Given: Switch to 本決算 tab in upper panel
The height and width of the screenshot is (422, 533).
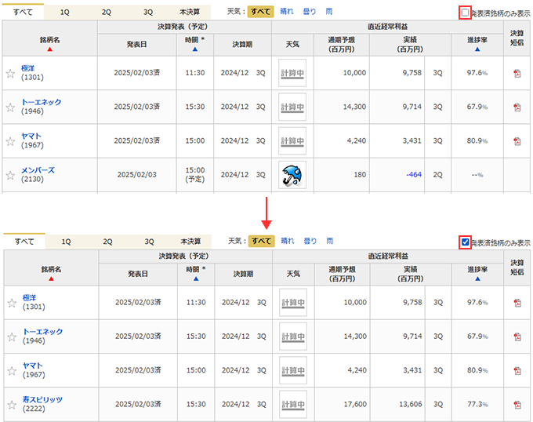Looking at the screenshot, I should click(x=190, y=13).
